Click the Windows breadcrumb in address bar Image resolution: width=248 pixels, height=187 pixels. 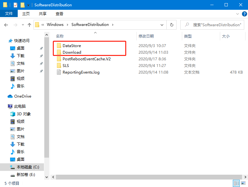pyautogui.click(x=55, y=25)
